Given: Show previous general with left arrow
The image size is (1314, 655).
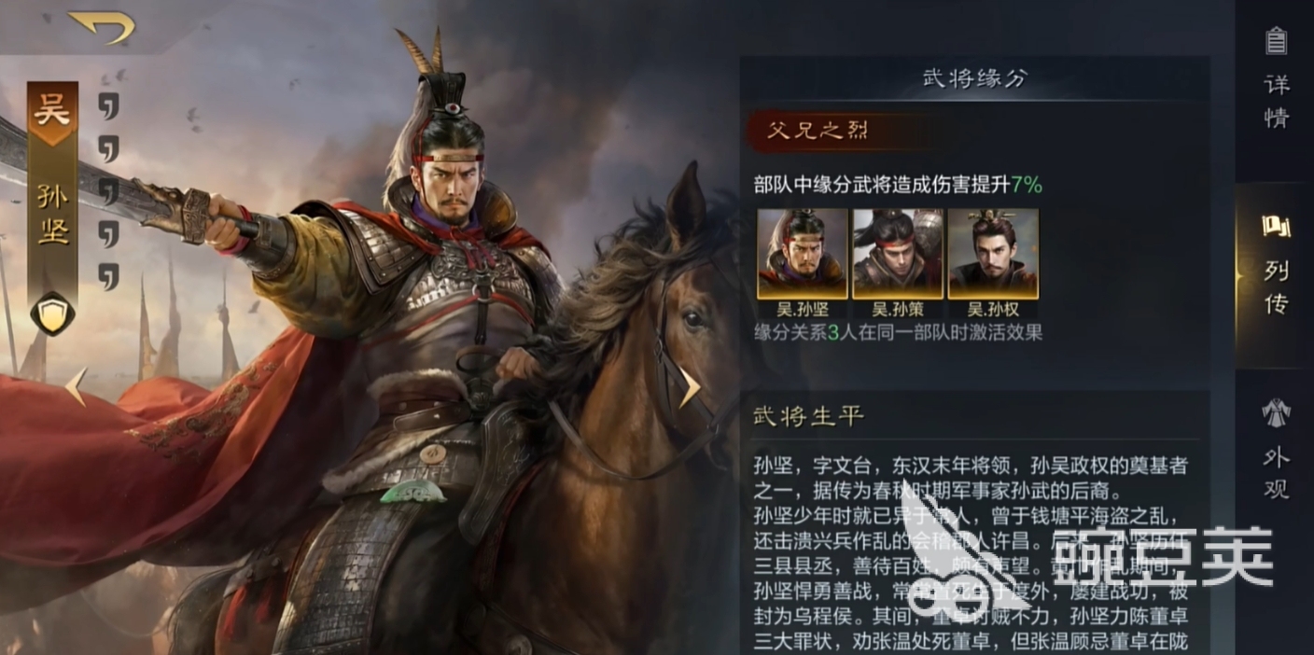Looking at the screenshot, I should pos(77,386).
